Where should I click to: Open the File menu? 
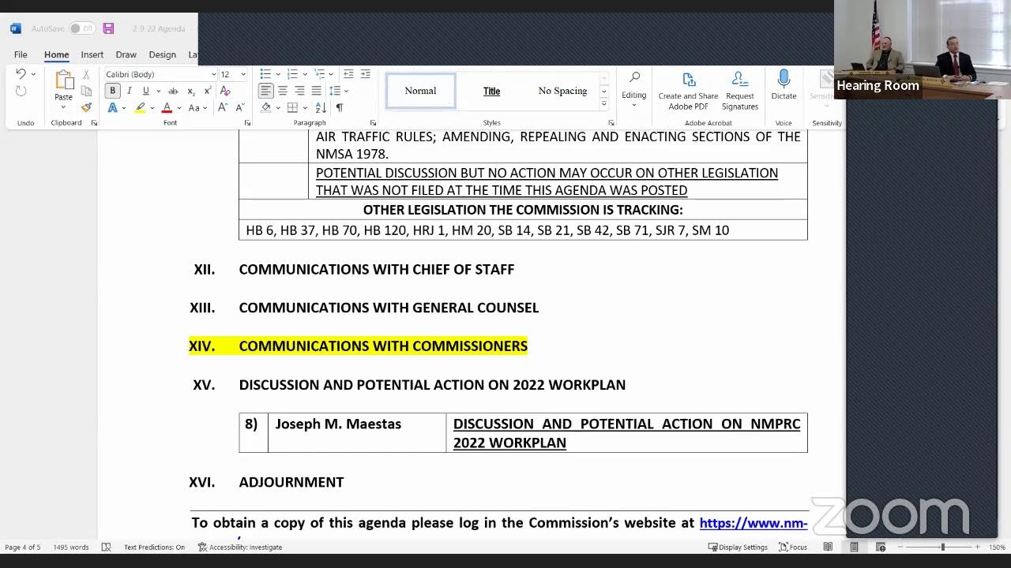pos(21,54)
